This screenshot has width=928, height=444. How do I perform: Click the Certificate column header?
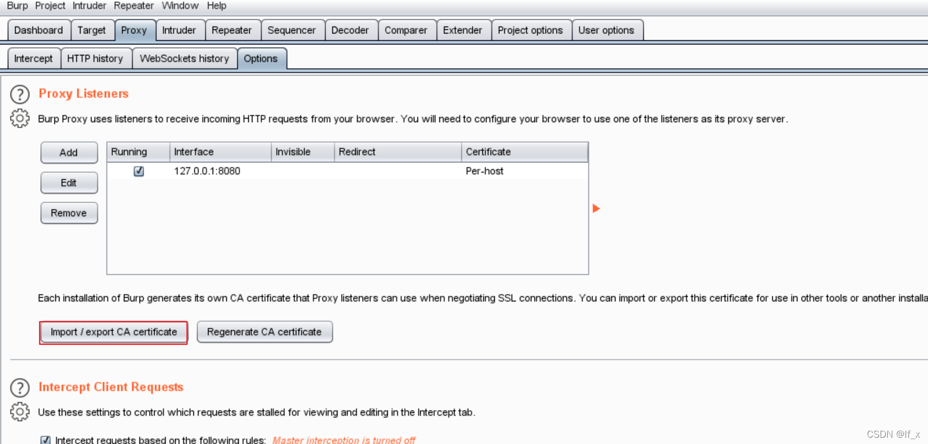tap(525, 152)
